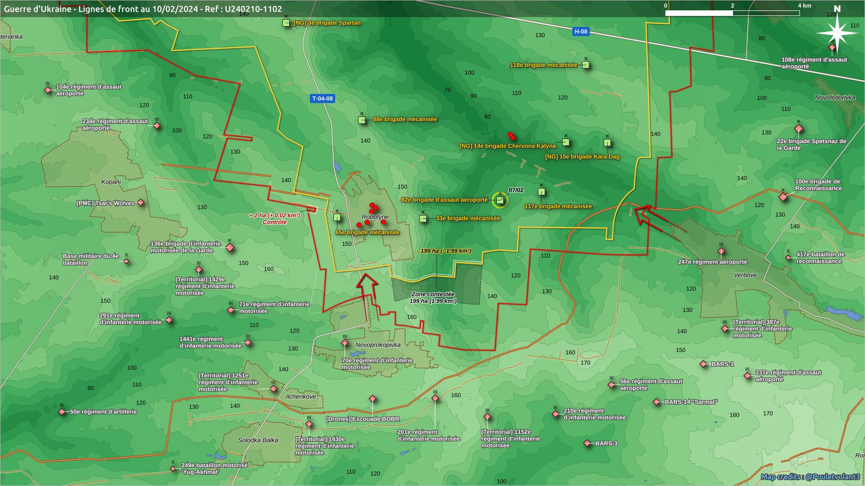Select the 22e brigade Spetsnaz de la Garde icon
This screenshot has height=486, width=865.
[x=799, y=129]
